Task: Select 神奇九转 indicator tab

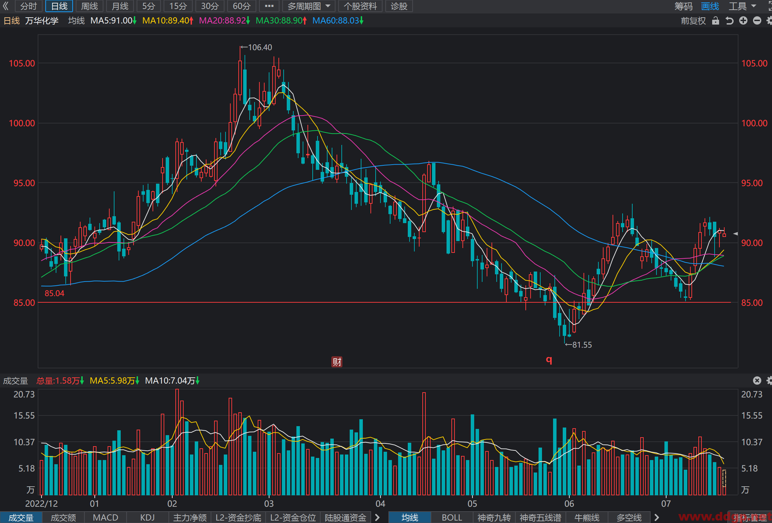Action: tap(494, 517)
